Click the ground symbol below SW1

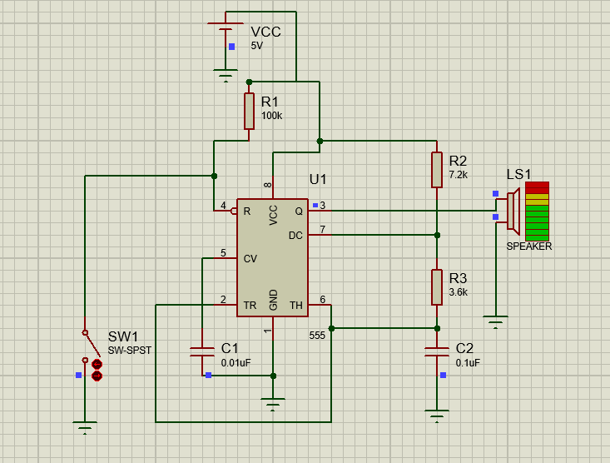[85, 427]
